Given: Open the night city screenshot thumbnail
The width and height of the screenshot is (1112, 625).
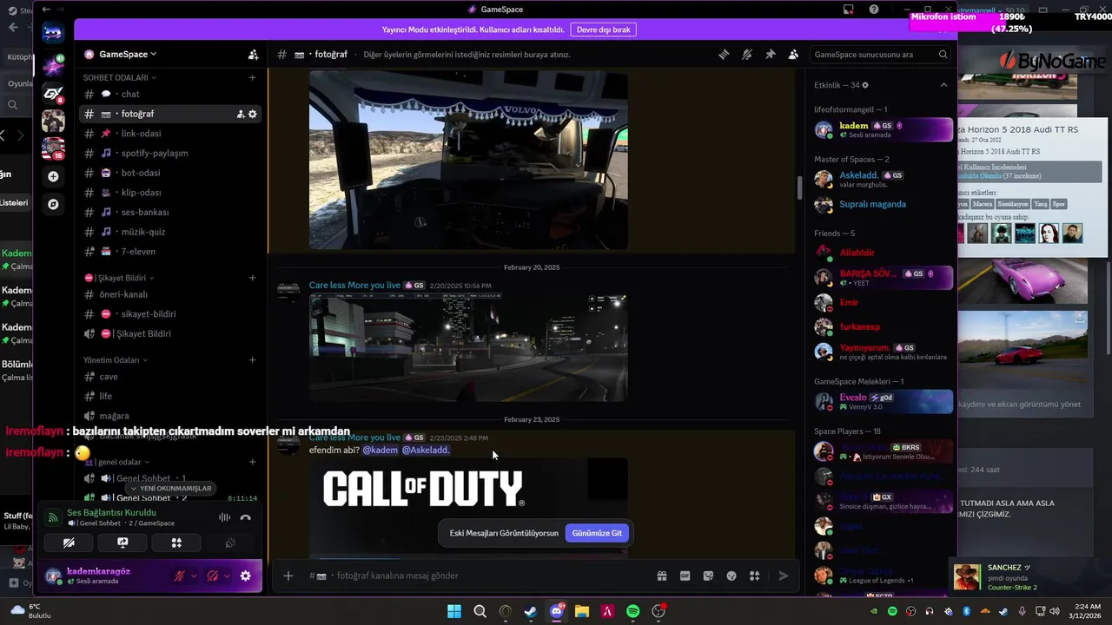Looking at the screenshot, I should point(468,347).
